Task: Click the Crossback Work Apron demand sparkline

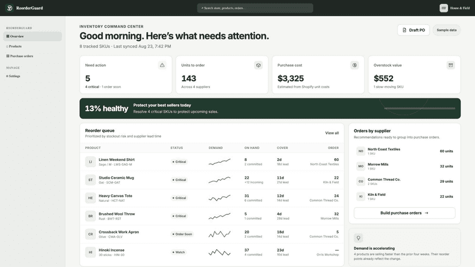Action: (x=220, y=234)
